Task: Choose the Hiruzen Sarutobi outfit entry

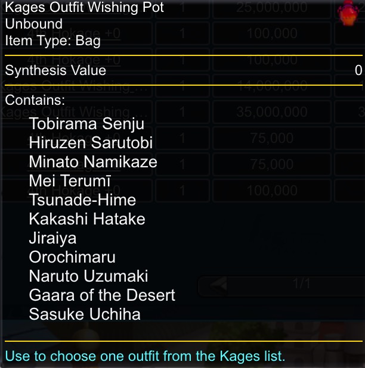Action: tap(91, 143)
